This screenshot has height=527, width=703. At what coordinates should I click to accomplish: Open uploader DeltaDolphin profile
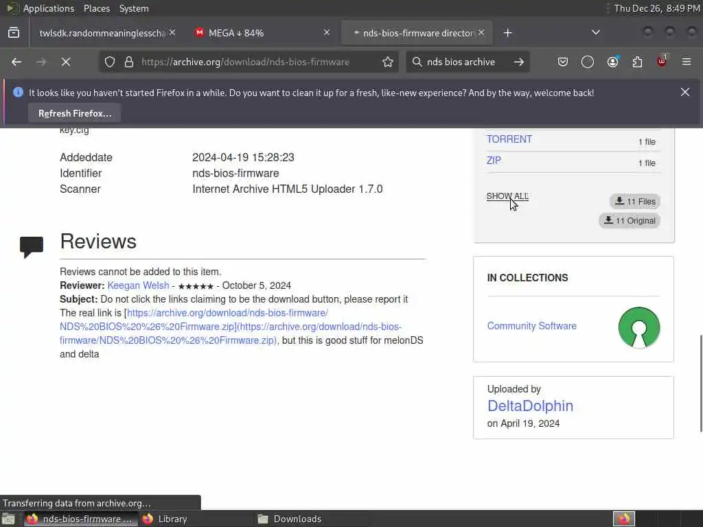pyautogui.click(x=530, y=406)
